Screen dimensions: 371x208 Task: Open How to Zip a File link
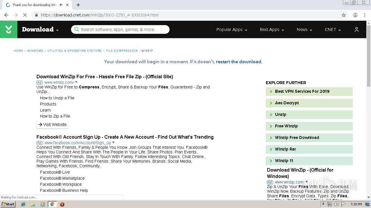click(55, 116)
